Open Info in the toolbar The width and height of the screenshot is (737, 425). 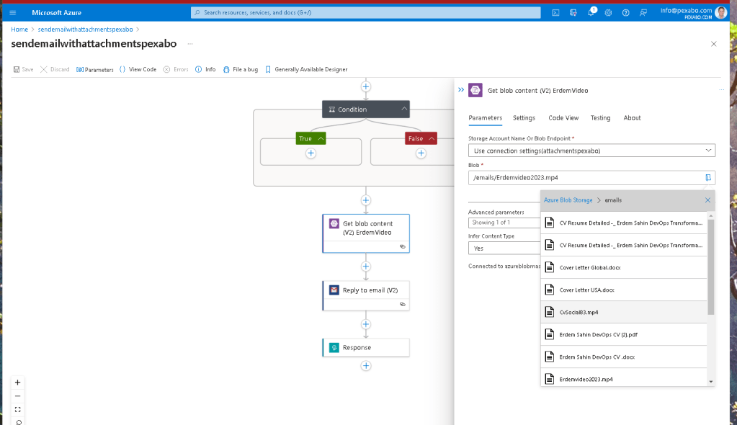[205, 69]
